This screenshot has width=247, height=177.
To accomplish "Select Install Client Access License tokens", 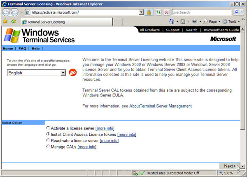I will [x=48, y=134].
